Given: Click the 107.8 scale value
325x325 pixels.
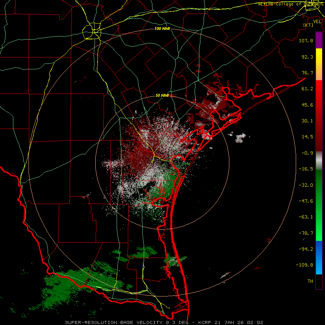Looking at the screenshot, I should click(306, 40).
